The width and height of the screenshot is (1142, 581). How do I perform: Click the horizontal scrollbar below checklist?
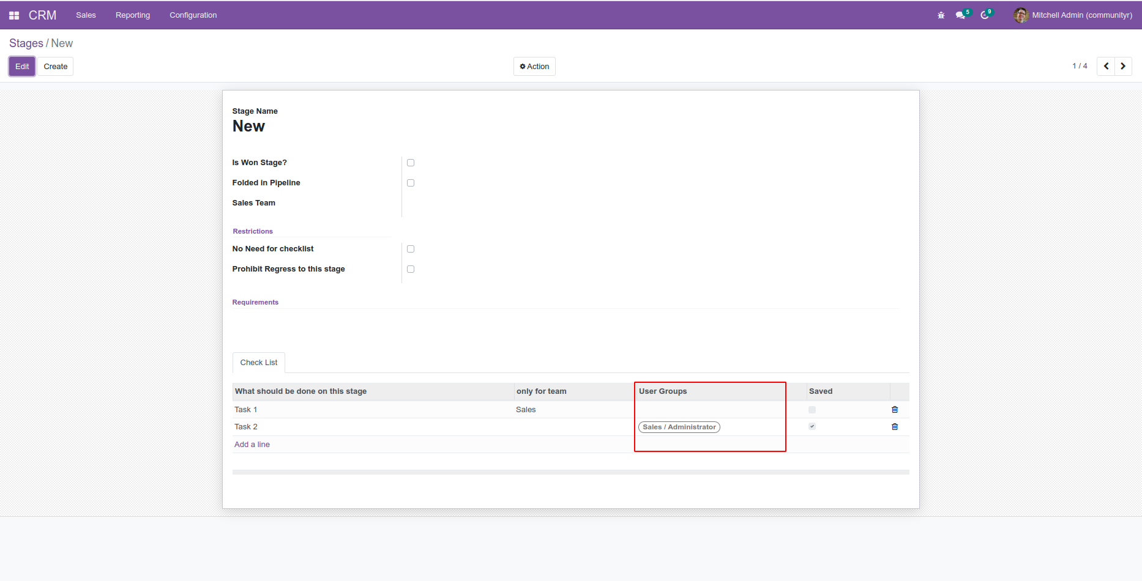pyautogui.click(x=571, y=472)
